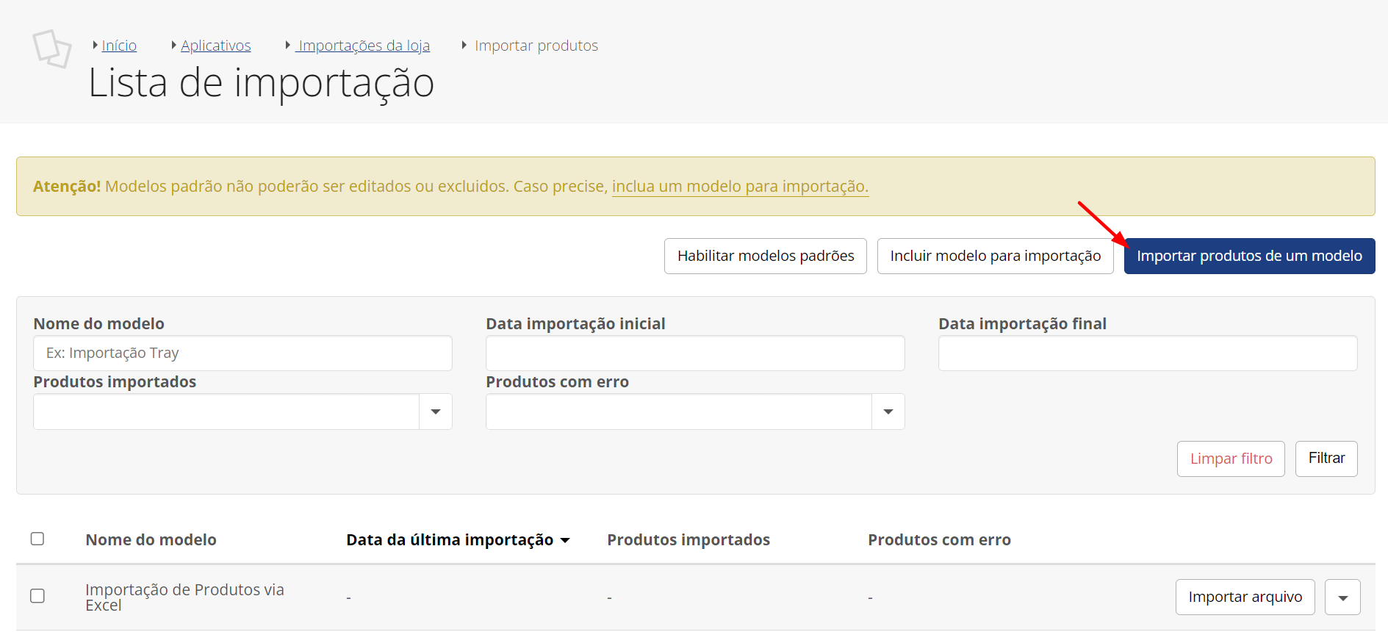Sort by Nome do modelo column
1388x632 pixels.
[151, 540]
